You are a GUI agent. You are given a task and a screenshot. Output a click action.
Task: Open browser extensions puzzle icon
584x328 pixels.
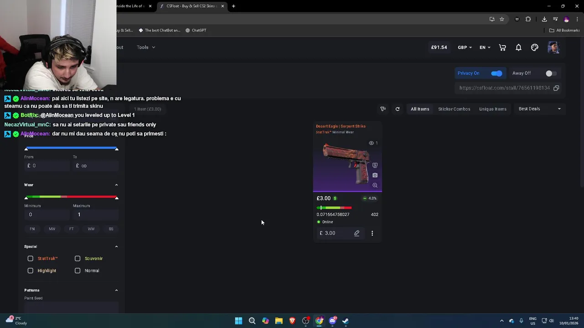528,19
